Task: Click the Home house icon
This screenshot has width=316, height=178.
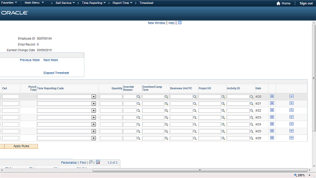Action: 278,3
